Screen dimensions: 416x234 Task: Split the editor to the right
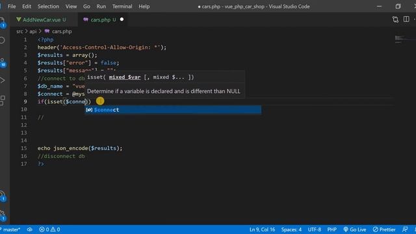(406, 19)
